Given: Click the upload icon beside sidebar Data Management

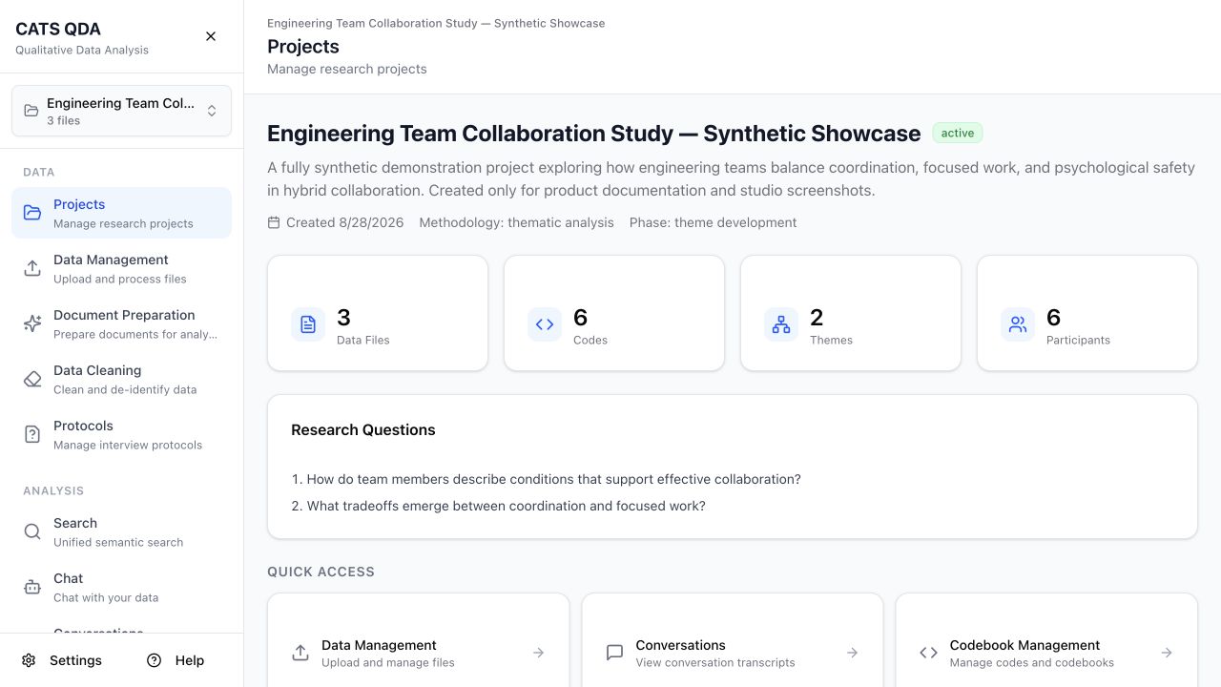Looking at the screenshot, I should [x=32, y=268].
